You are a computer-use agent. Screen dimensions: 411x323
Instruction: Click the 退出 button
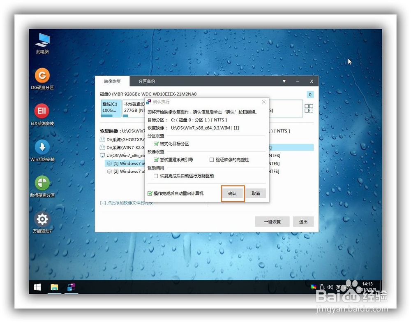pos(303,222)
